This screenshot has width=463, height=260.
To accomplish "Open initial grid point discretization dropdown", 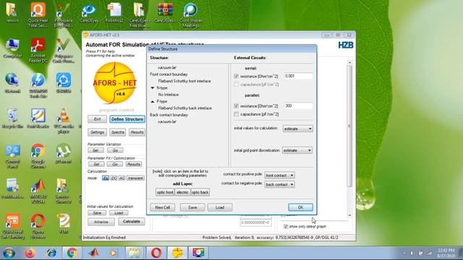I will pyautogui.click(x=297, y=150).
